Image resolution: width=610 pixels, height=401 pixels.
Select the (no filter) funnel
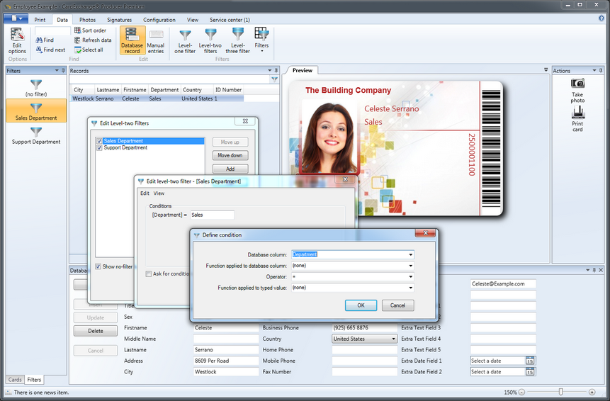point(36,88)
